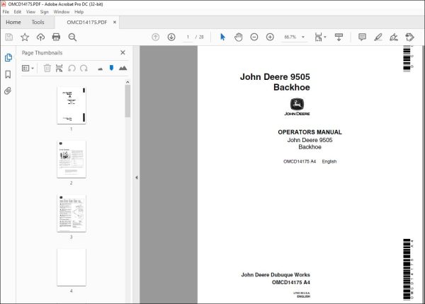Viewport: 425px width, 304px height.
Task: Click the Save file icon
Action: 9,37
